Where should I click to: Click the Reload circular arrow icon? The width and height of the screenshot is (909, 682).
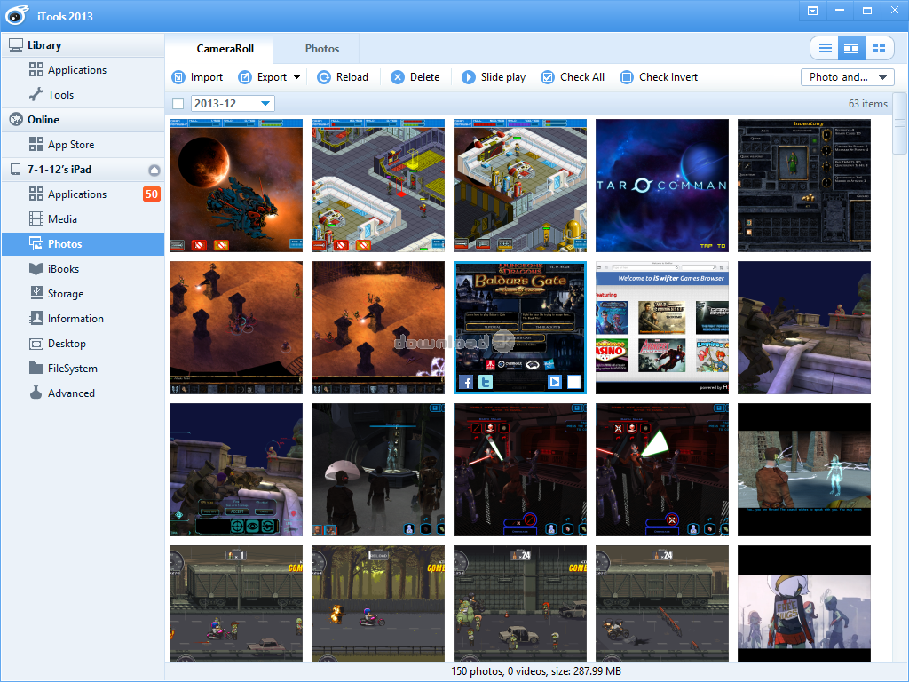324,77
